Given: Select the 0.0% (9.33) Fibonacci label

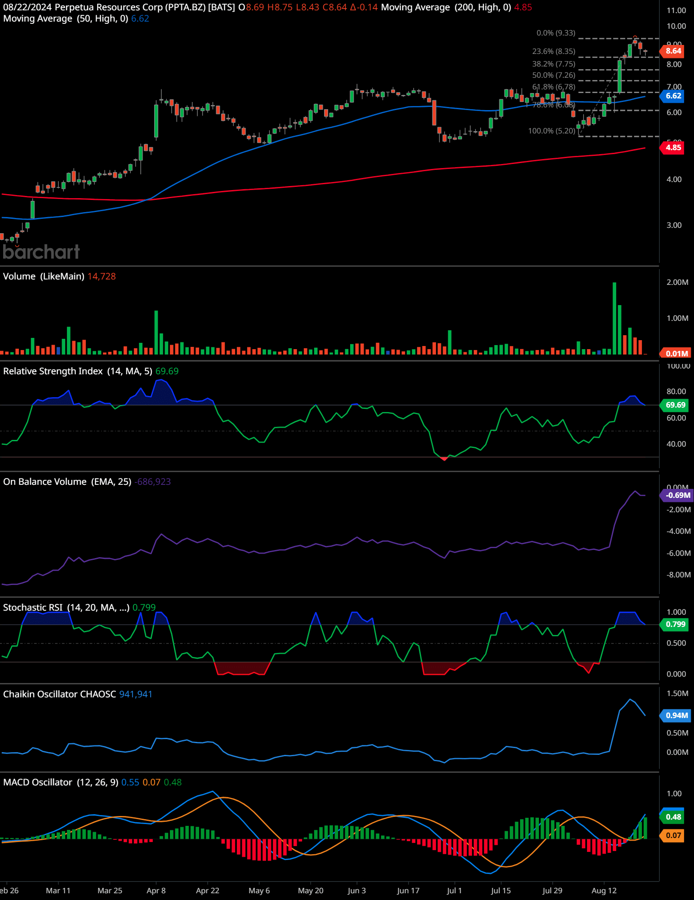Looking at the screenshot, I should [556, 33].
